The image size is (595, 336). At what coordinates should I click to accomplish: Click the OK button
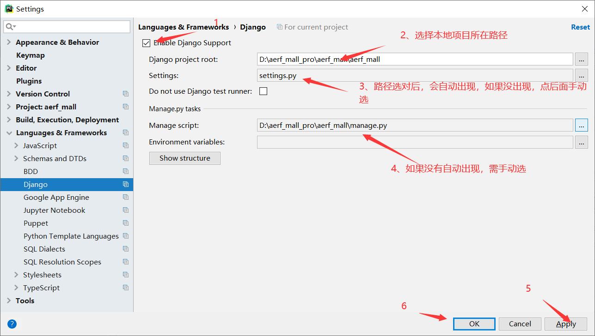pyautogui.click(x=474, y=324)
